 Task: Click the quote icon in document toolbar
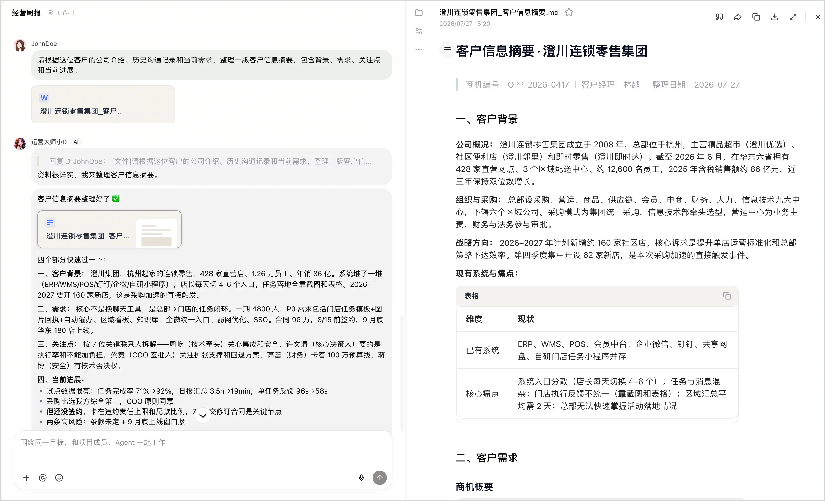(x=719, y=17)
